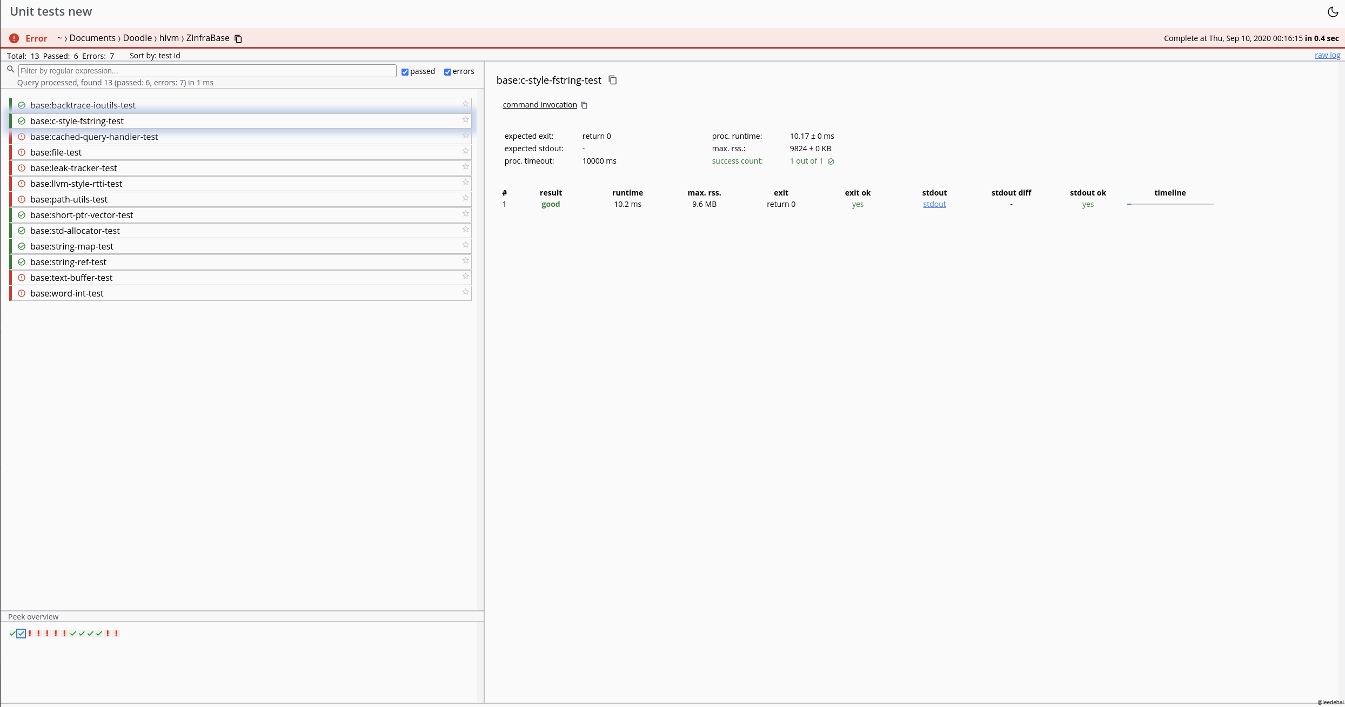Star base:string-map-test
1345x707 pixels.
465,245
